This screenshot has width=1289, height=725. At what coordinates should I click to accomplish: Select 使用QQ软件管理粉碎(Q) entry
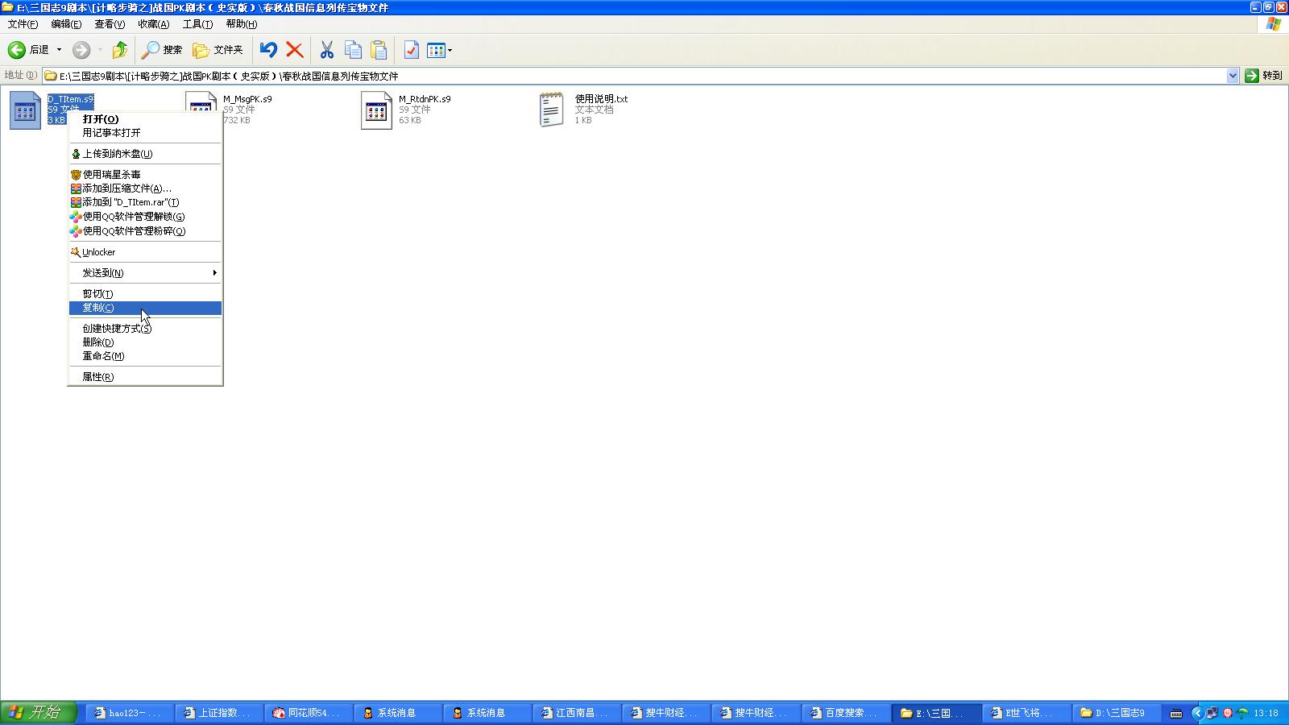[145, 231]
